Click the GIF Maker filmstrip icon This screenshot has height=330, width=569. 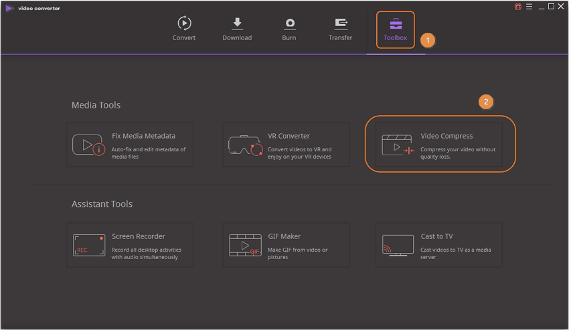245,245
